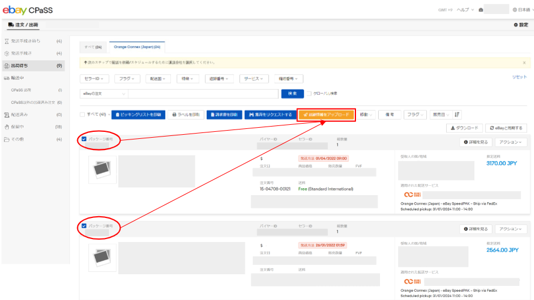Uncheck the first package's checkbox
534x300 pixels.
coord(84,139)
